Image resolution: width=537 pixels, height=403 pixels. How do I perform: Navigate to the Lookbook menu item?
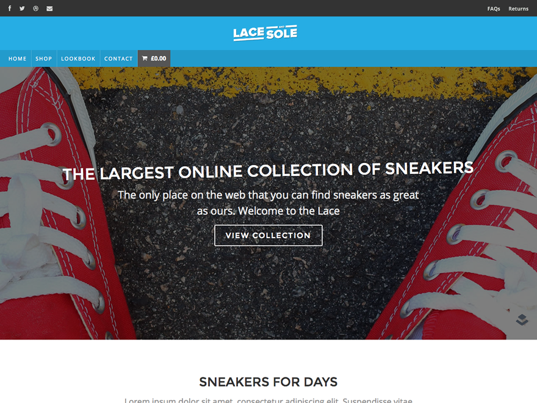coord(78,59)
